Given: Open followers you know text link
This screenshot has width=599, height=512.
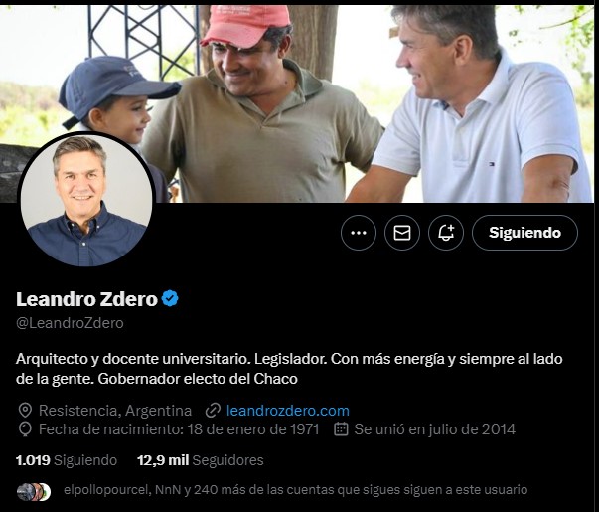Looking at the screenshot, I should [x=295, y=490].
